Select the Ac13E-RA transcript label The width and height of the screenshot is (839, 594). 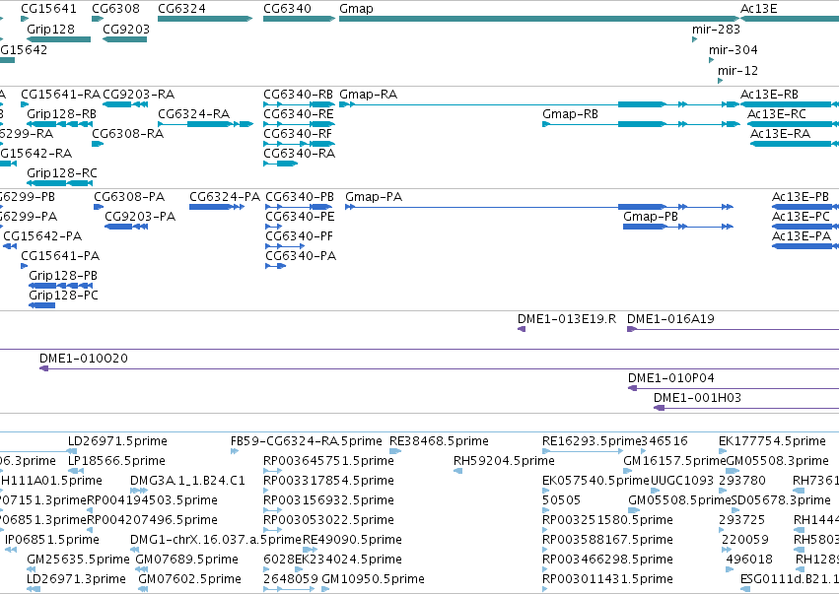coord(780,134)
